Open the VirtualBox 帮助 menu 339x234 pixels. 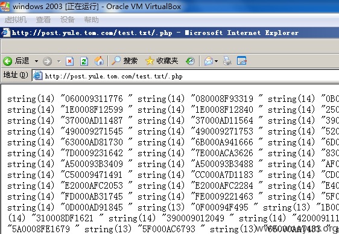tap(91, 20)
